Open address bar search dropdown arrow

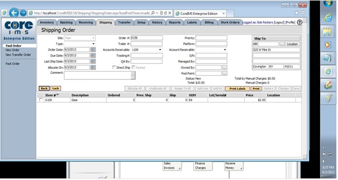pos(157,13)
